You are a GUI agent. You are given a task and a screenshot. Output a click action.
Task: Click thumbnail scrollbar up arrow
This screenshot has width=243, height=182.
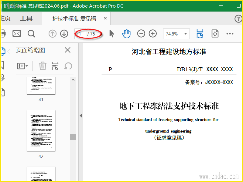[73, 80]
